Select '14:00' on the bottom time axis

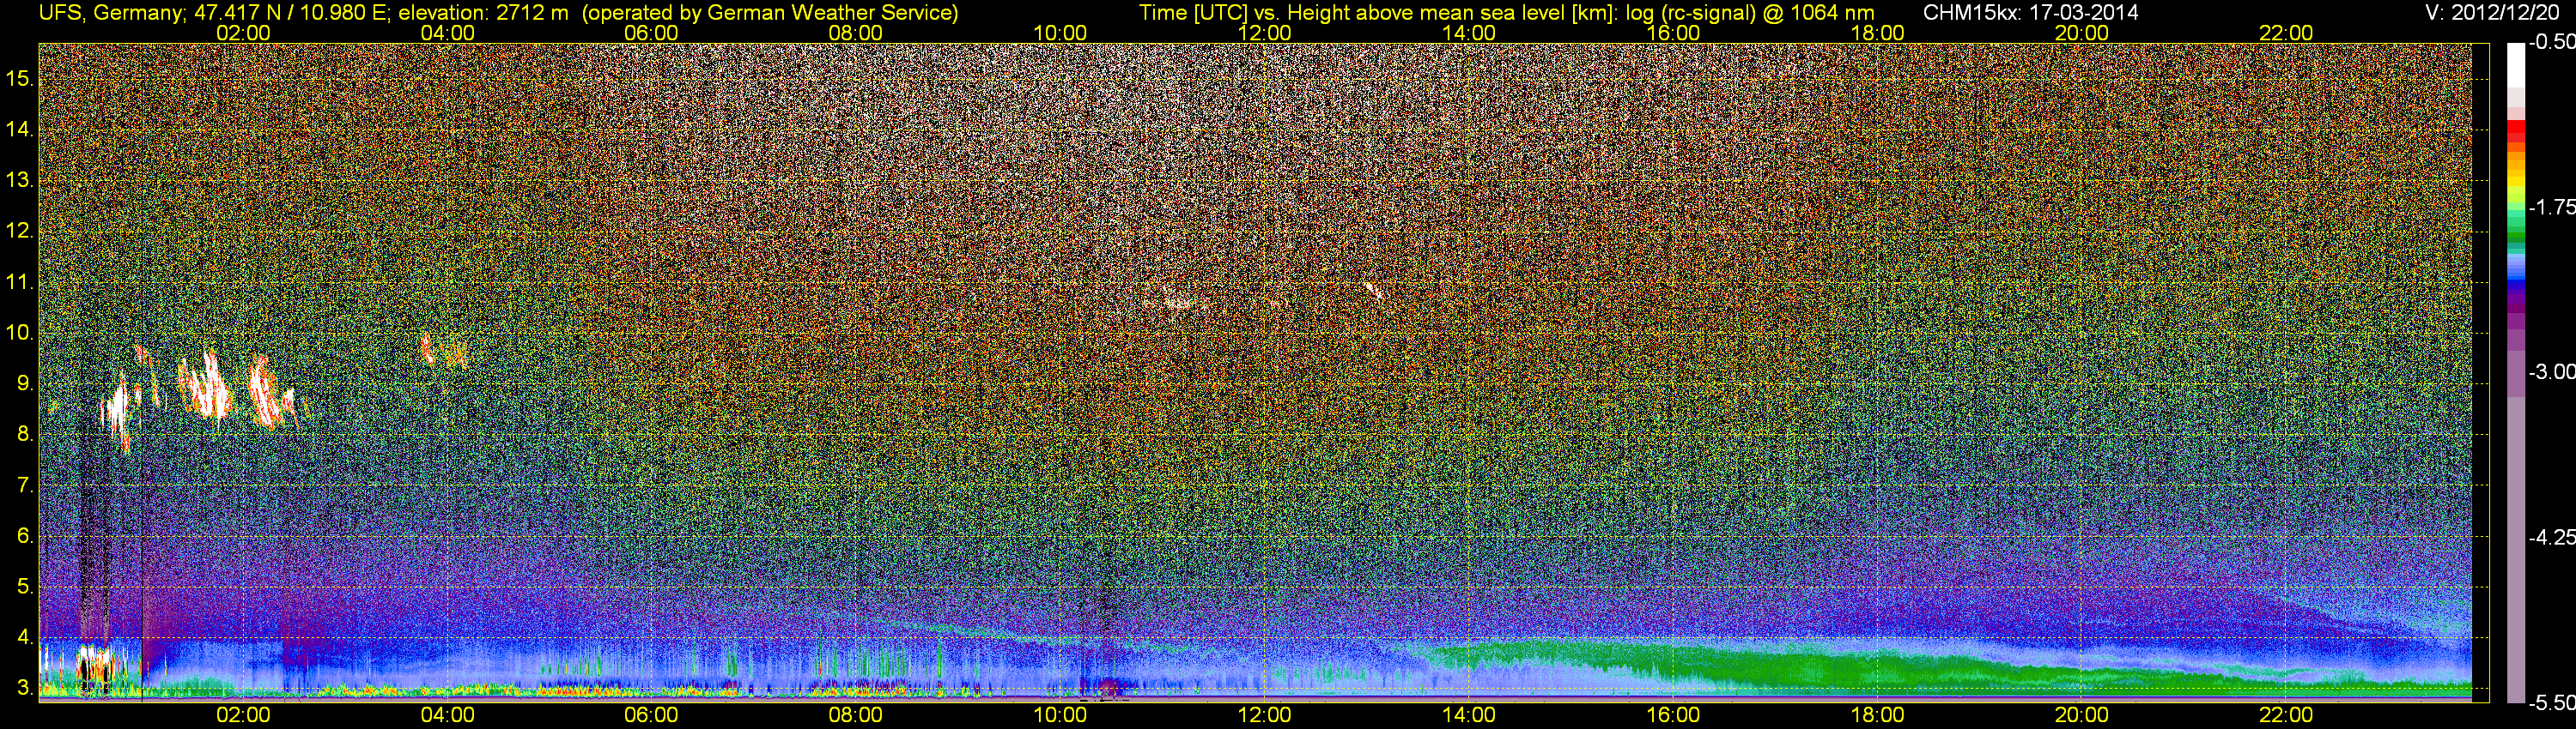click(x=1469, y=715)
